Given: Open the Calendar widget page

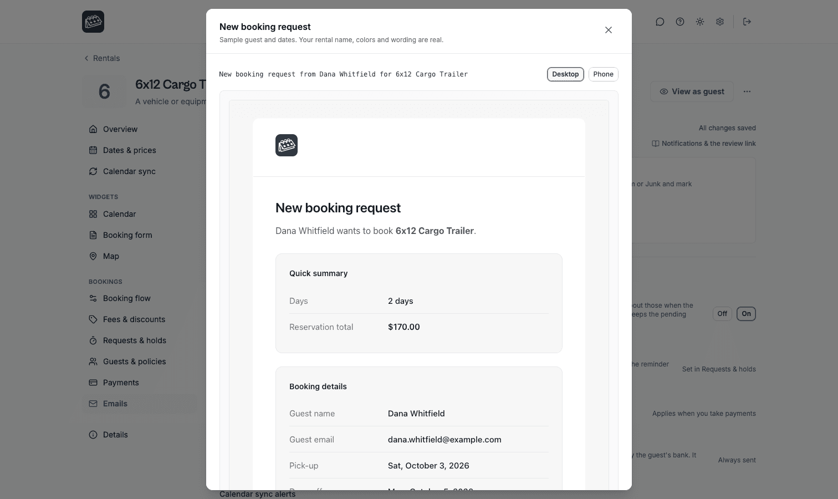Looking at the screenshot, I should (x=140, y=214).
